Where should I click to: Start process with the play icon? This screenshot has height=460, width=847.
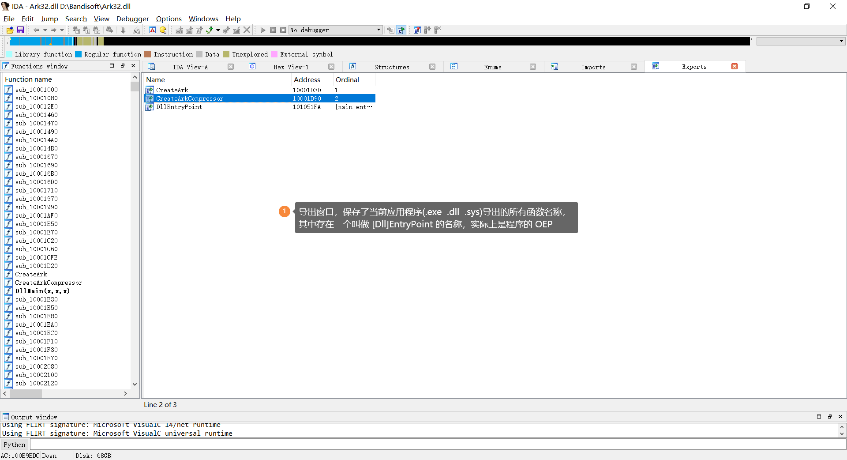pyautogui.click(x=263, y=30)
